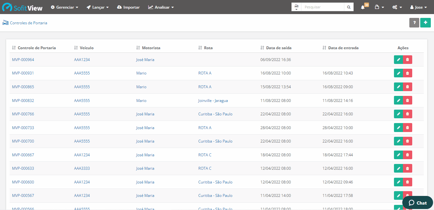Click the Sofit View logo
This screenshot has height=210, width=434.
pos(22,7)
